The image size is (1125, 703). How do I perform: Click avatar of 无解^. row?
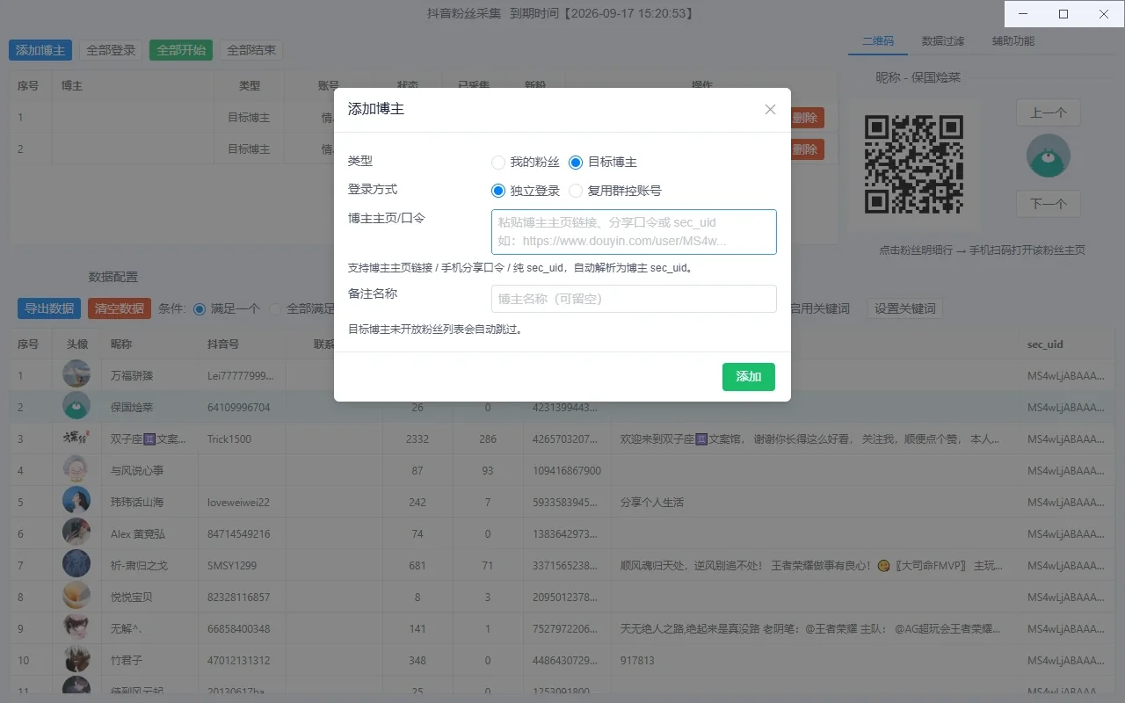click(76, 627)
